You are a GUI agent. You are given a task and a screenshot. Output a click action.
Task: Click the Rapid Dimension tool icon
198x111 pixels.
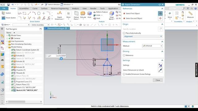point(59,13)
